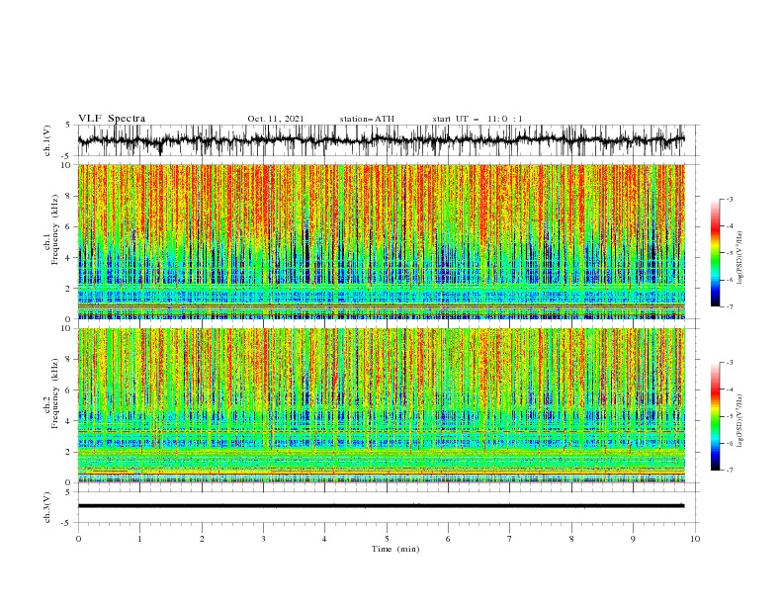Image resolution: width=783 pixels, height=605 pixels.
Task: Click time axis tick label '5'
Action: [387, 539]
